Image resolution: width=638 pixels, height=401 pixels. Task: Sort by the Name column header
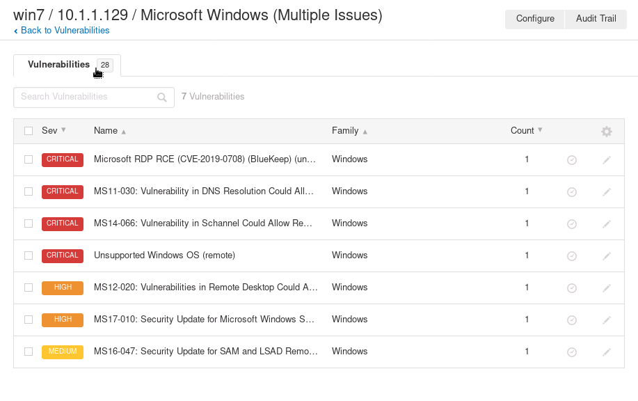(106, 130)
